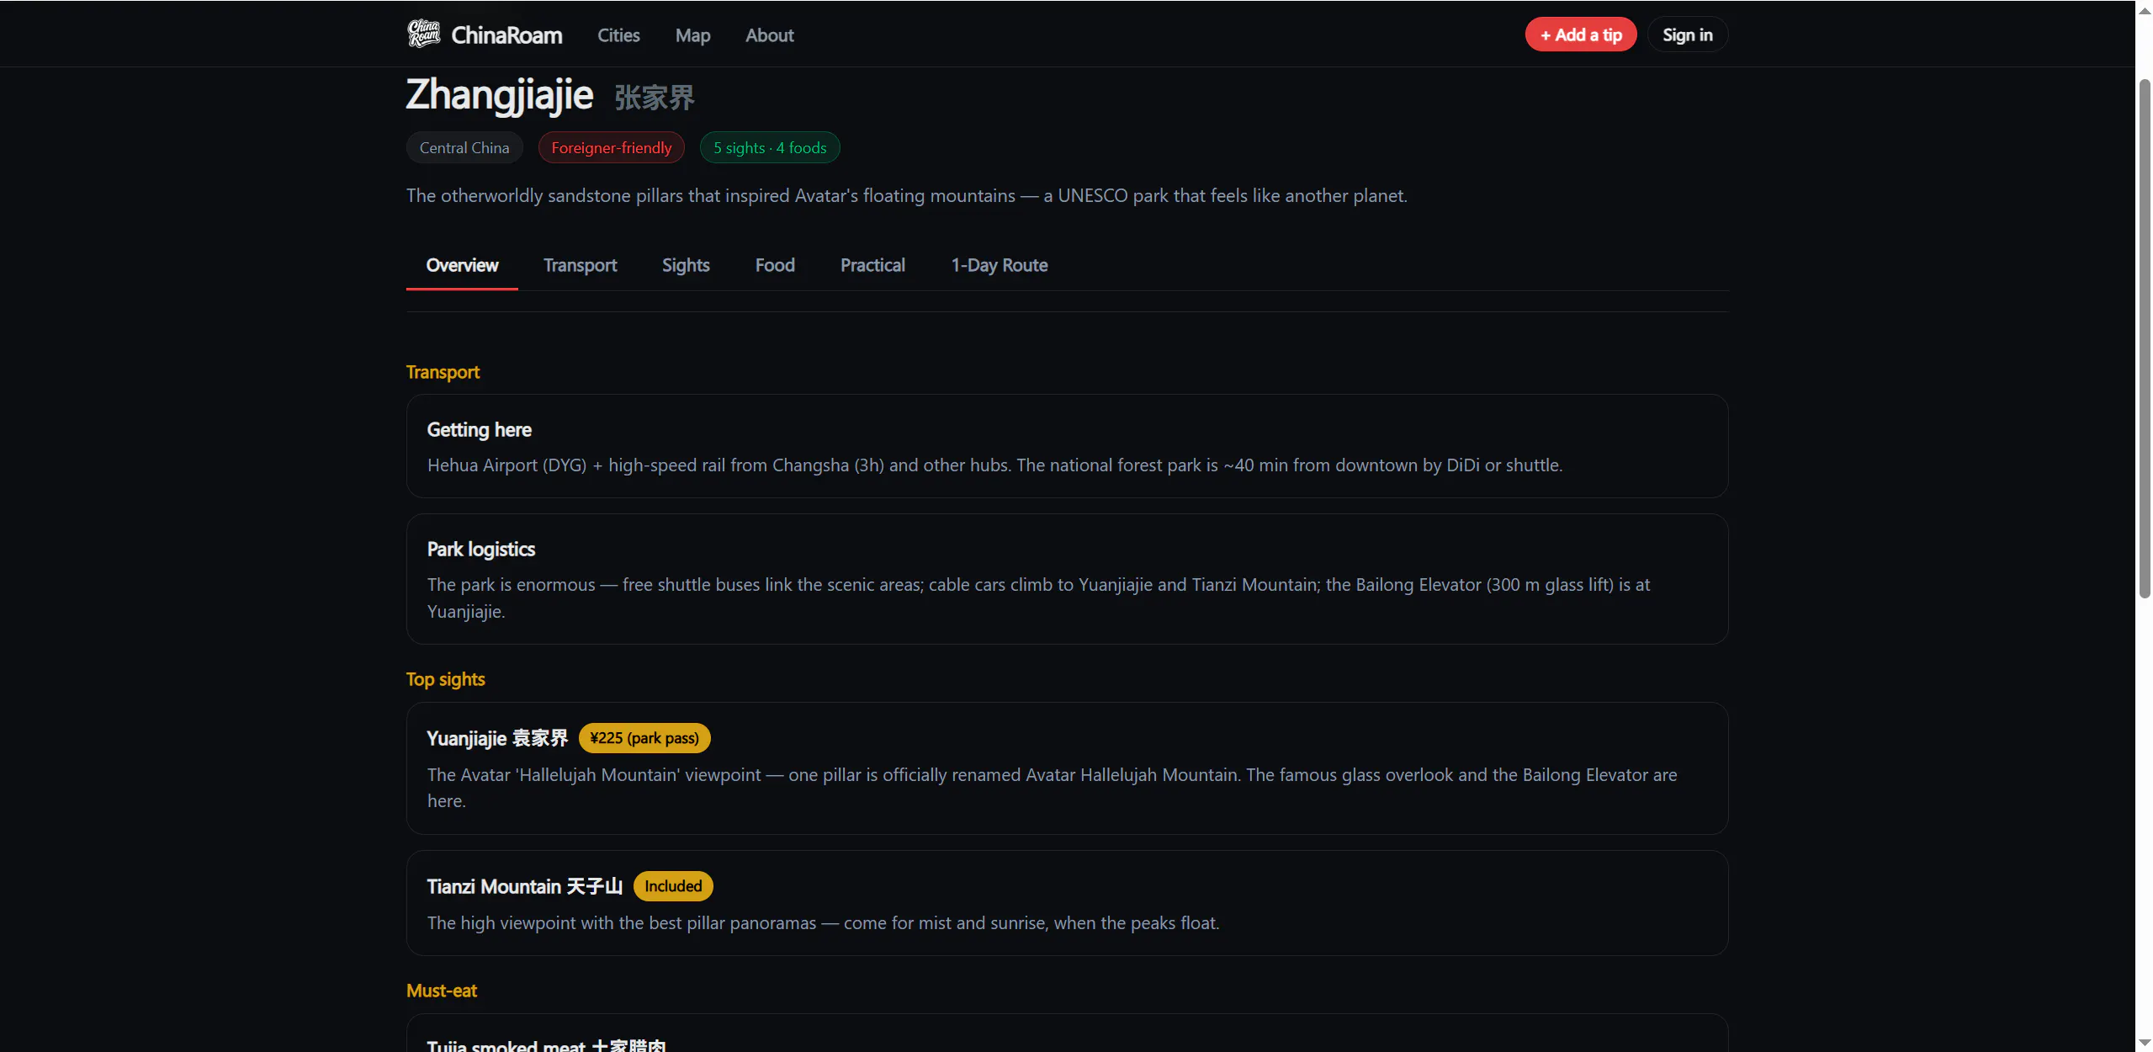Go to the Cities page
The height and width of the screenshot is (1052, 2153).
618,35
